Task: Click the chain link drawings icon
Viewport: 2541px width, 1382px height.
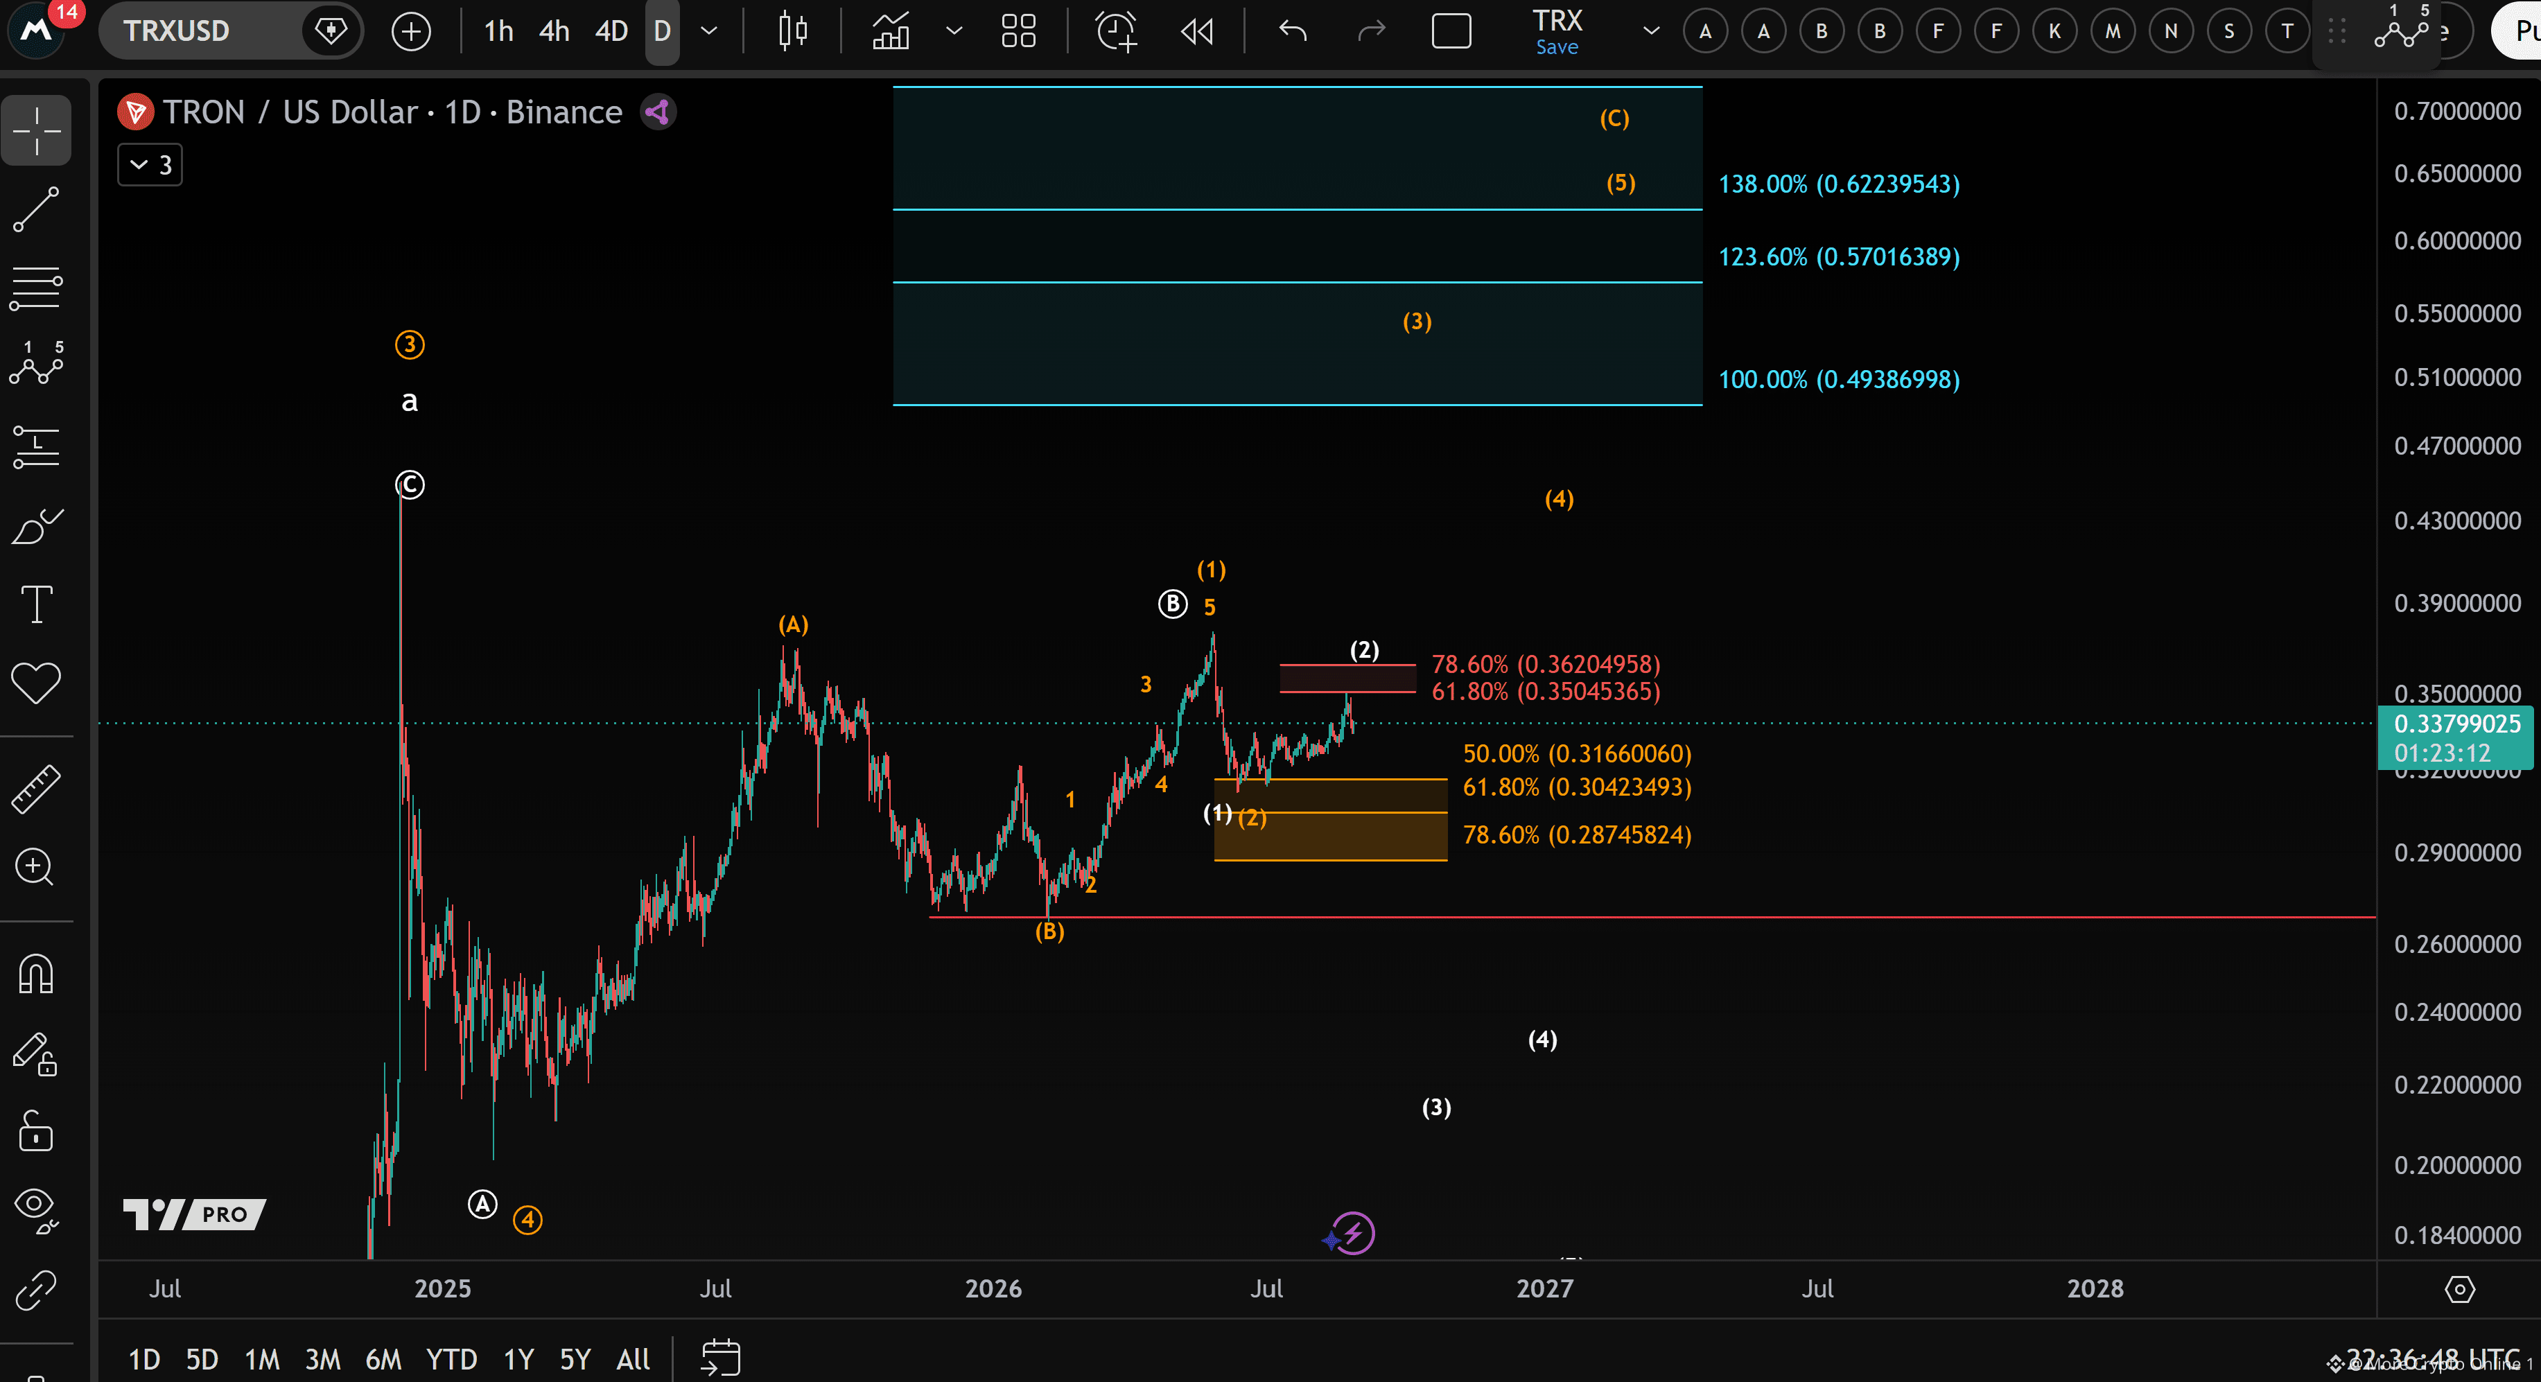Action: [x=37, y=1289]
